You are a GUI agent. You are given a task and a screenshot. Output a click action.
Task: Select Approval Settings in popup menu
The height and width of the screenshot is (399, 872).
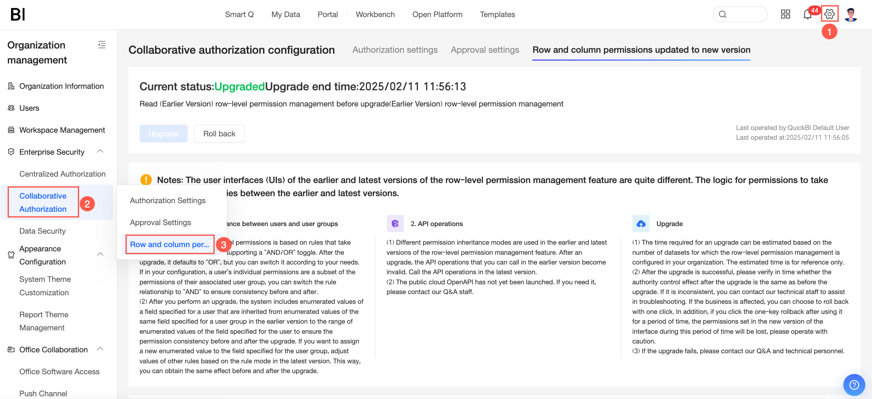tap(161, 222)
